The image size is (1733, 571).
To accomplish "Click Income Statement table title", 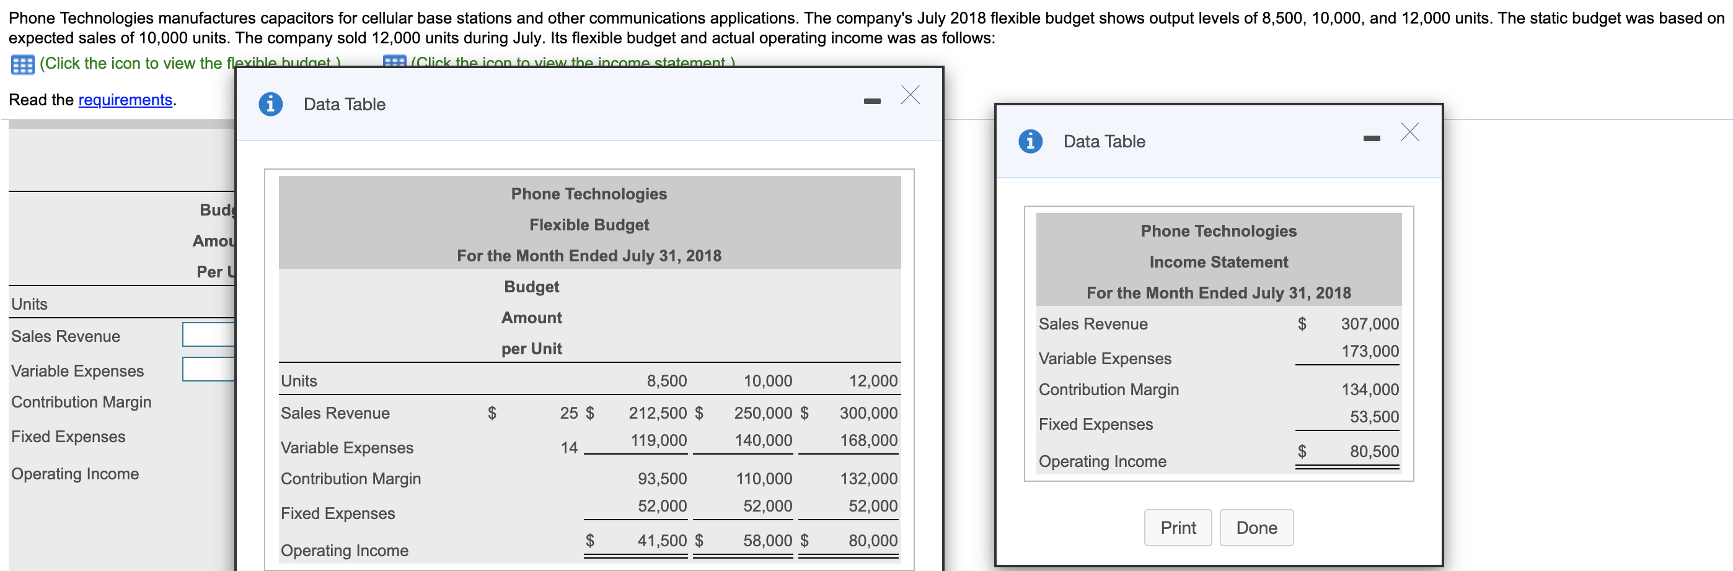I will click(x=1219, y=261).
